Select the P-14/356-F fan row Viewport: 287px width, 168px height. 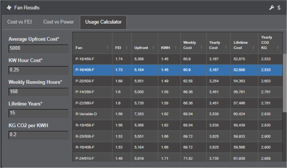coord(178,92)
